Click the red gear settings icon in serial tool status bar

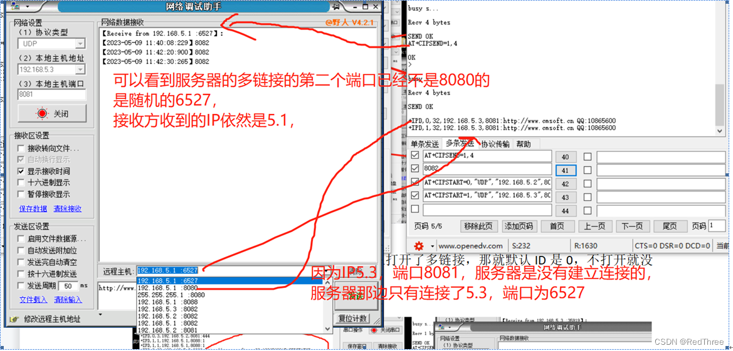pos(419,245)
